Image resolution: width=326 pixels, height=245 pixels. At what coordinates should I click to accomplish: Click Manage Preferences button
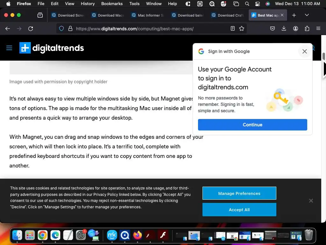coord(239,193)
